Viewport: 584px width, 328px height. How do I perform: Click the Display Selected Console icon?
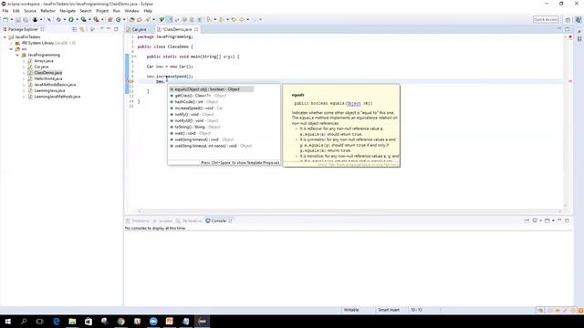click(x=535, y=220)
